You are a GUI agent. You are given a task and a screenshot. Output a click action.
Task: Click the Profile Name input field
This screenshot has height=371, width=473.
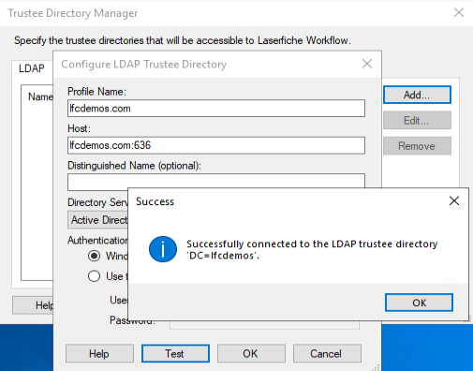[x=216, y=109]
